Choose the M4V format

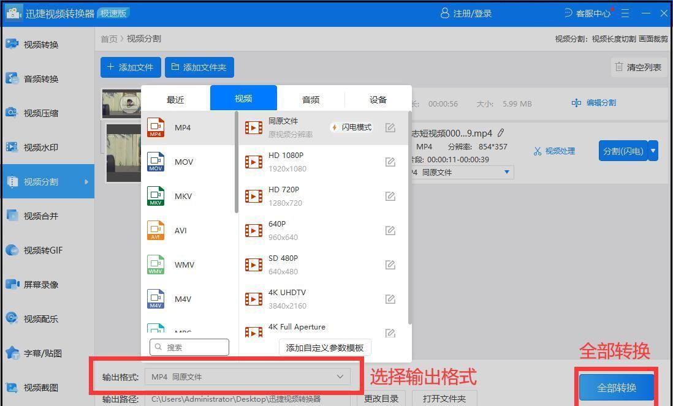pos(188,299)
